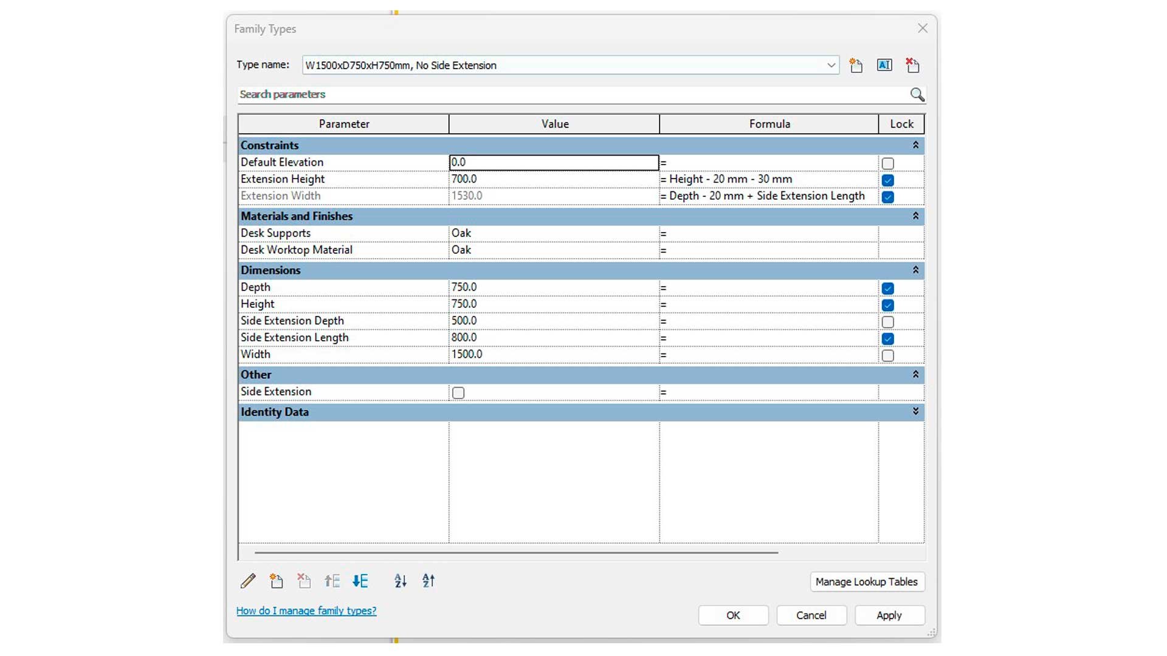Click the Manage Lookup Tables button

click(x=867, y=582)
